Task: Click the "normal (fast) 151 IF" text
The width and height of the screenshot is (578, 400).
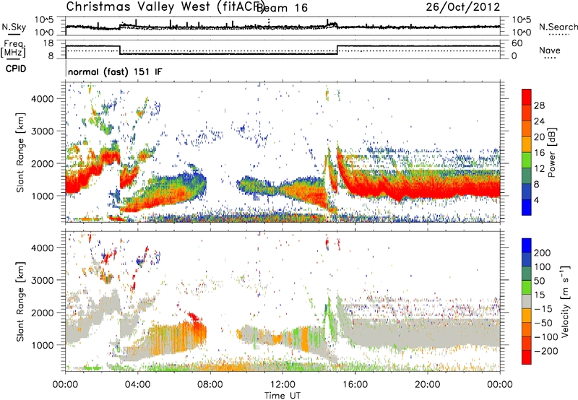Action: coord(115,71)
